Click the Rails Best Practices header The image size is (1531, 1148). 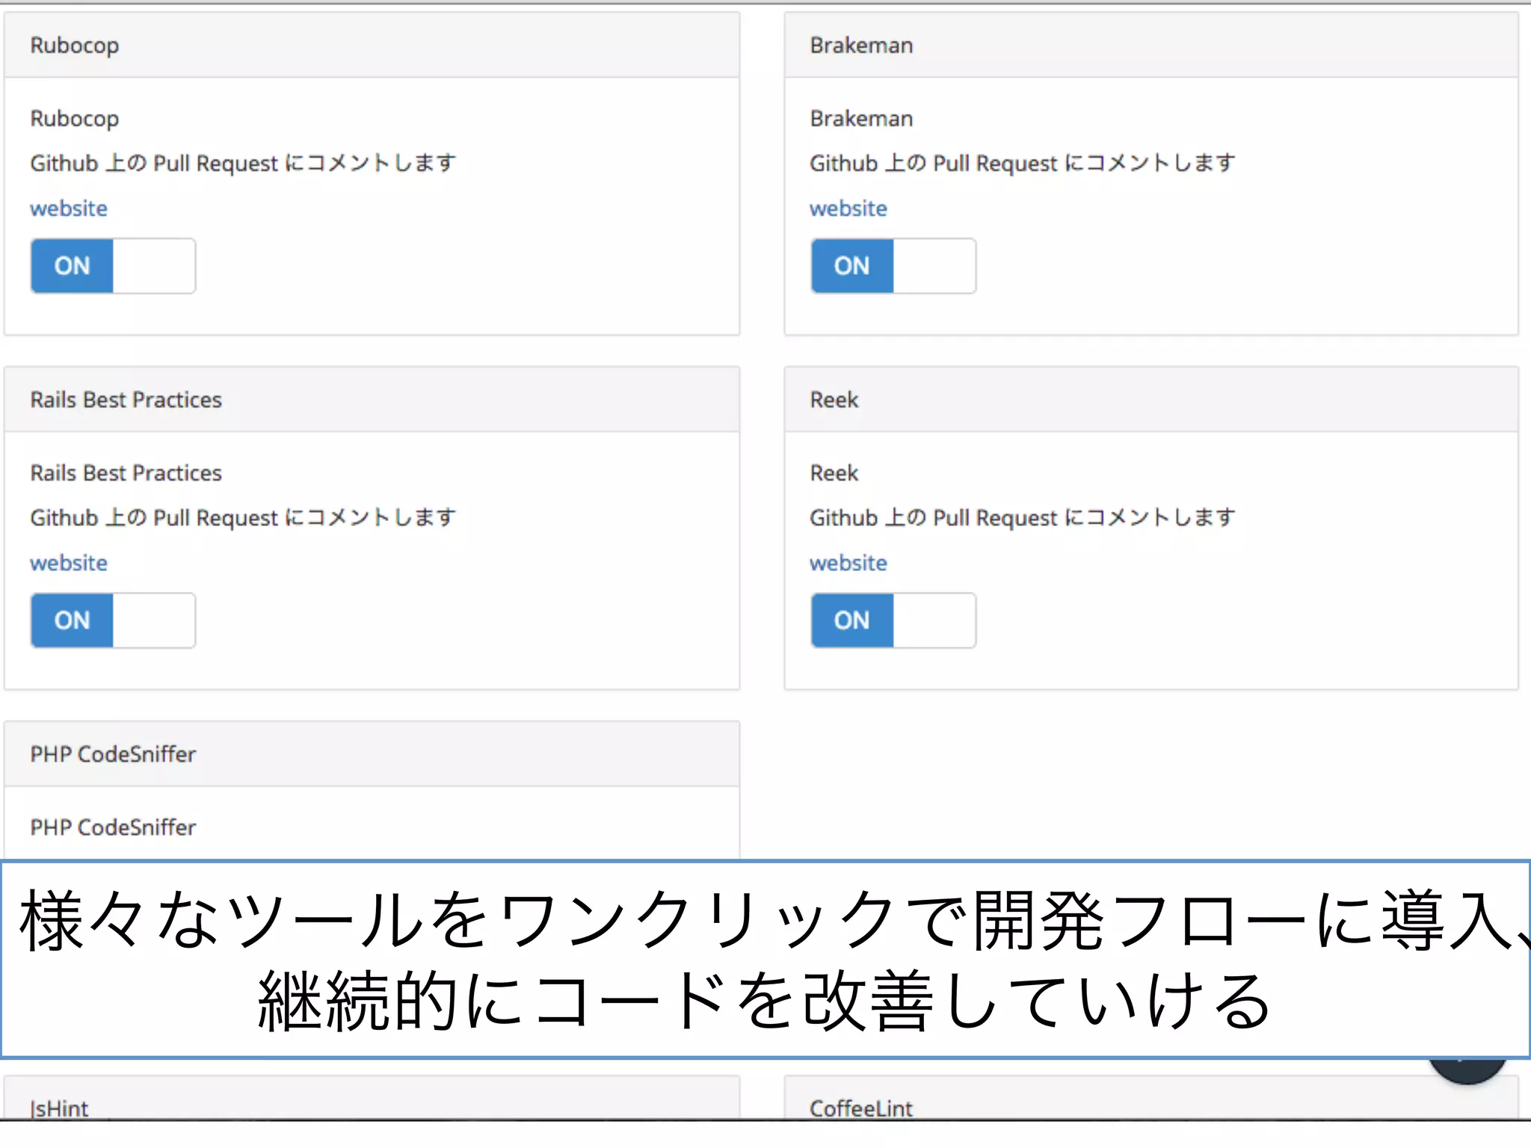tap(372, 399)
